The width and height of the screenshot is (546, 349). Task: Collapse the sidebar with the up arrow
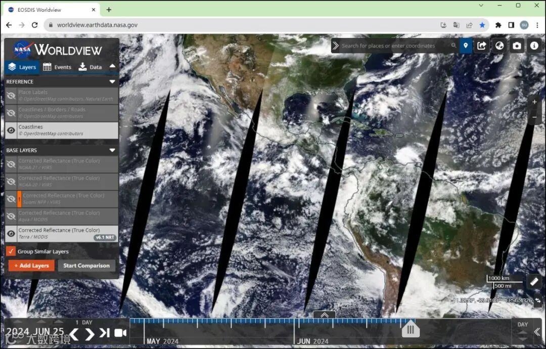pyautogui.click(x=112, y=66)
